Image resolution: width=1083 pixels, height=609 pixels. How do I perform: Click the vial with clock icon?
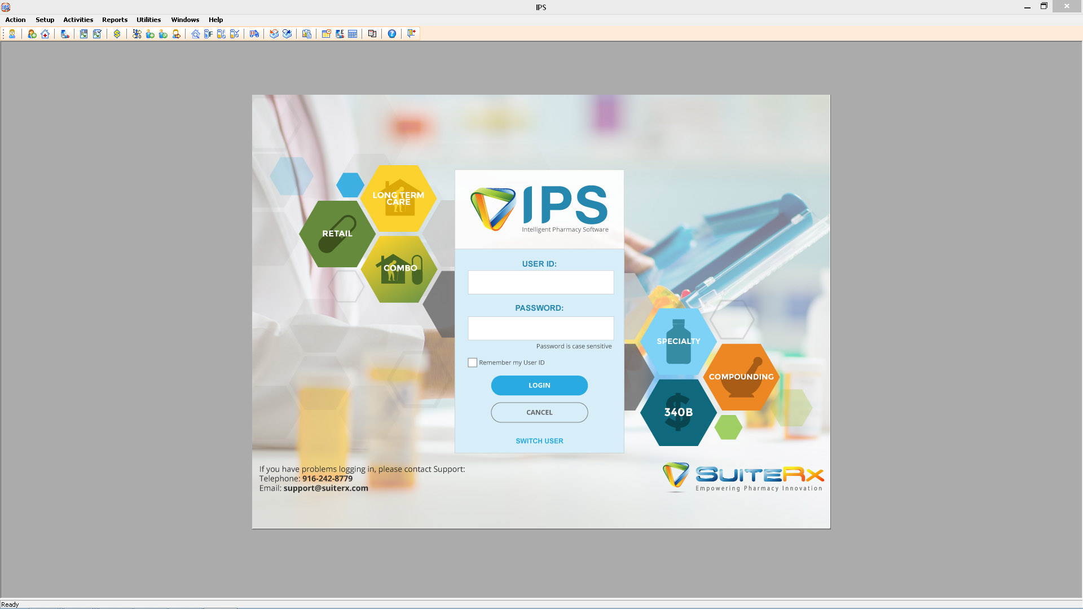221,34
